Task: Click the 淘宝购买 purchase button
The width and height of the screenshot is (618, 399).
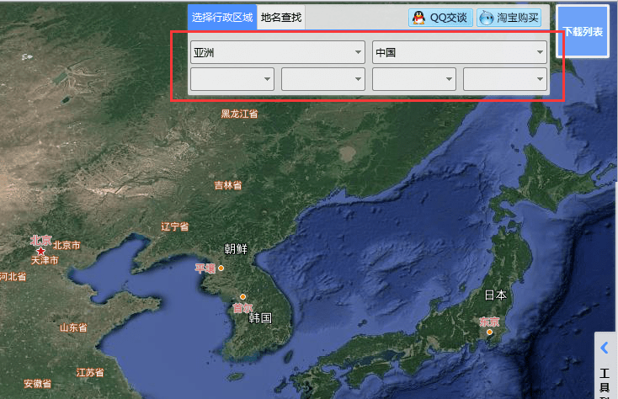Action: [x=509, y=18]
